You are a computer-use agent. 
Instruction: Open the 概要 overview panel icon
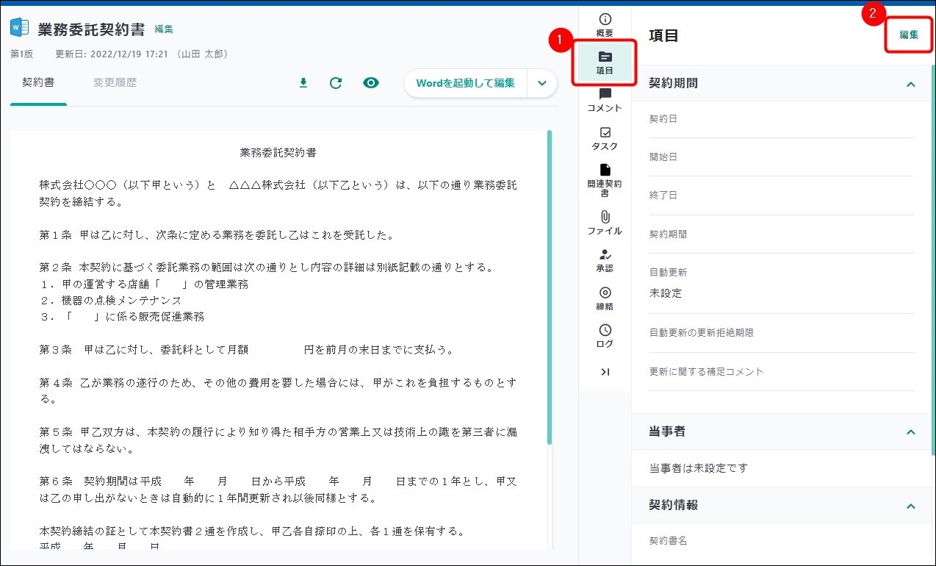[x=605, y=25]
